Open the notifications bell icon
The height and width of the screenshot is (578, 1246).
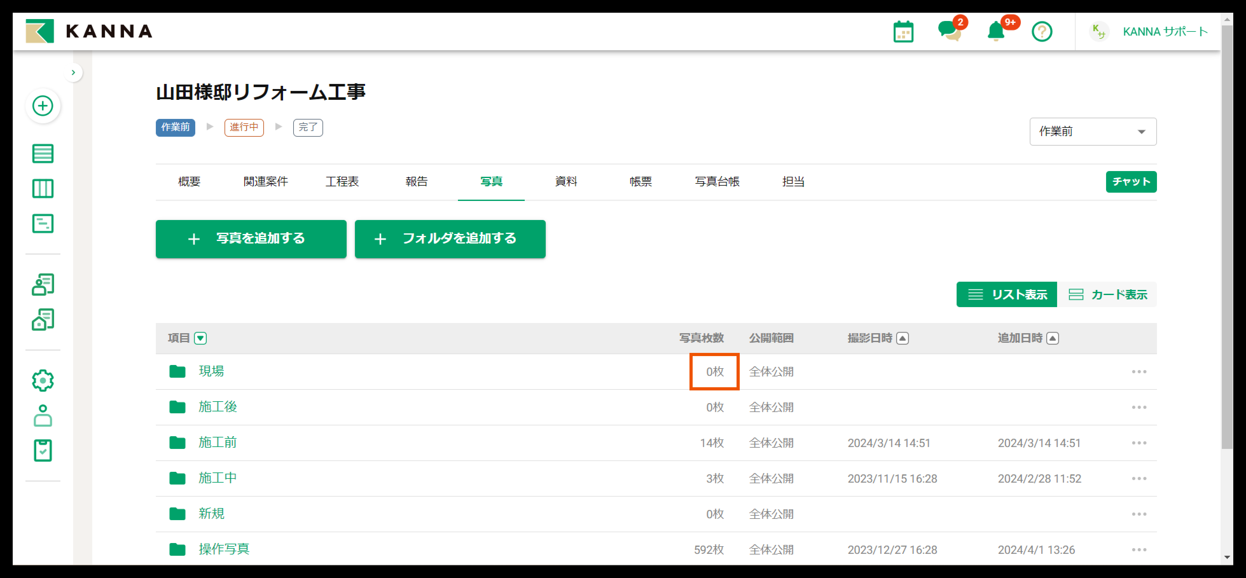pos(995,32)
